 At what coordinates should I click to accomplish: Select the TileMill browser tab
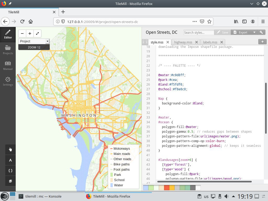pos(29,12)
